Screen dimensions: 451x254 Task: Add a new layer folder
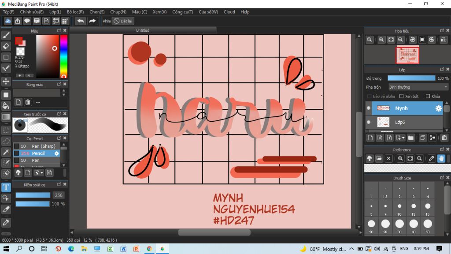click(x=411, y=138)
